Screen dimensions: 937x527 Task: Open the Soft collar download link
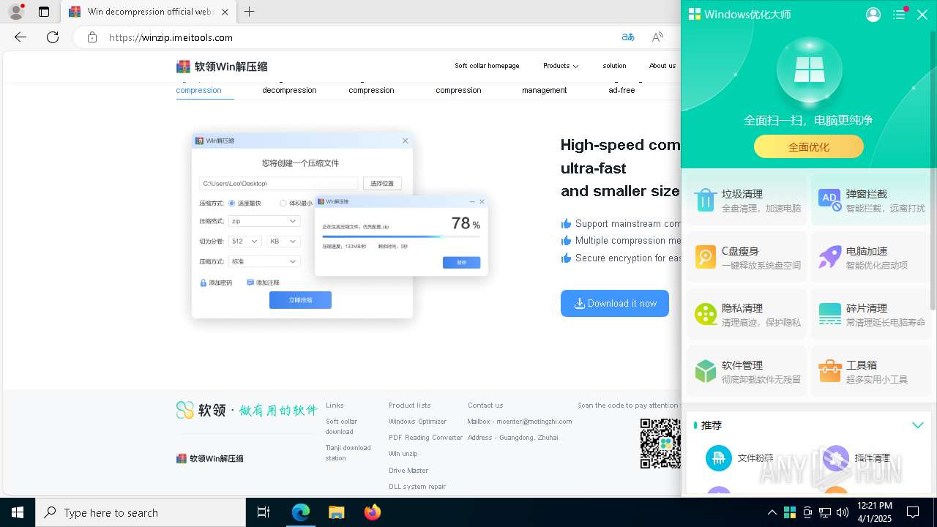click(341, 426)
